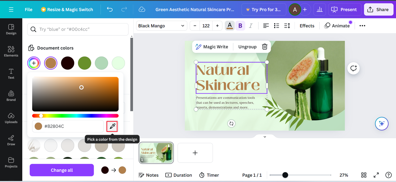Open the Effects panel
396x182 pixels.
(x=307, y=26)
